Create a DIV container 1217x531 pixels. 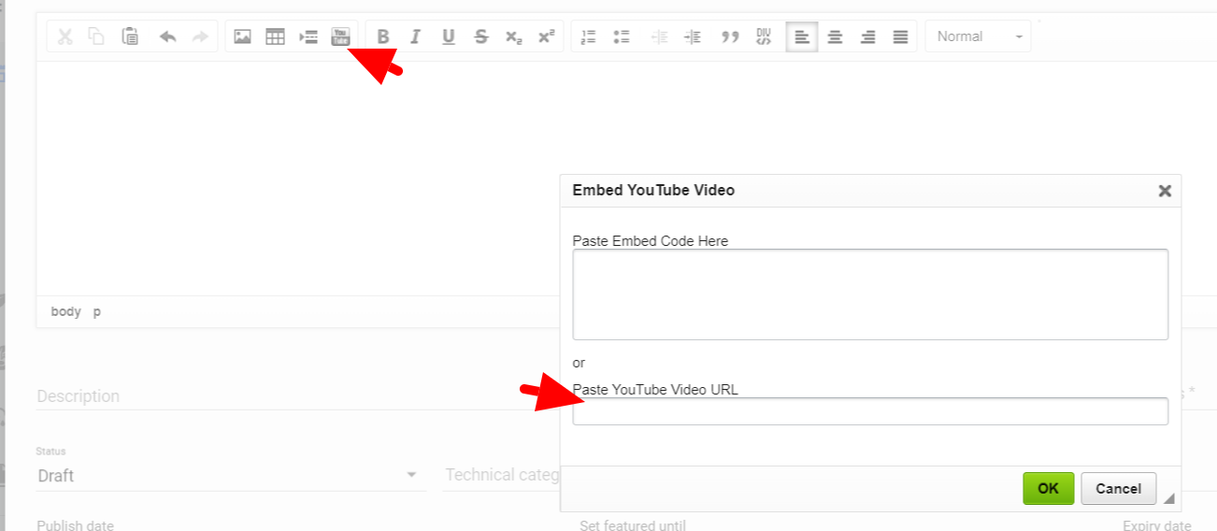tap(764, 36)
